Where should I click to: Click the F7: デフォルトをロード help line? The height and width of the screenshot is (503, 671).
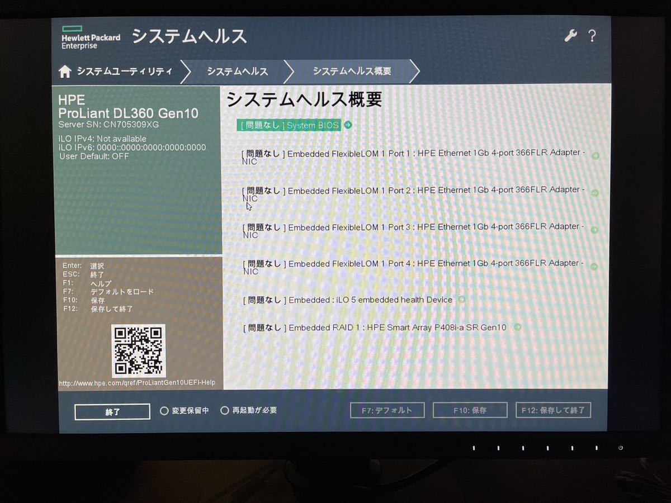(x=108, y=291)
